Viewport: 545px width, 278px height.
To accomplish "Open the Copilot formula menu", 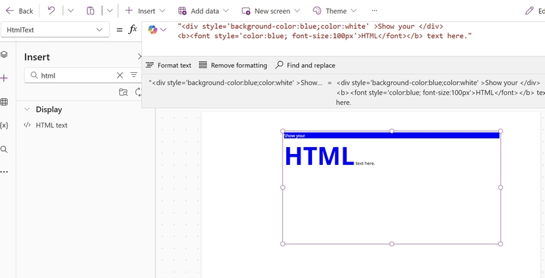I will coord(157,29).
